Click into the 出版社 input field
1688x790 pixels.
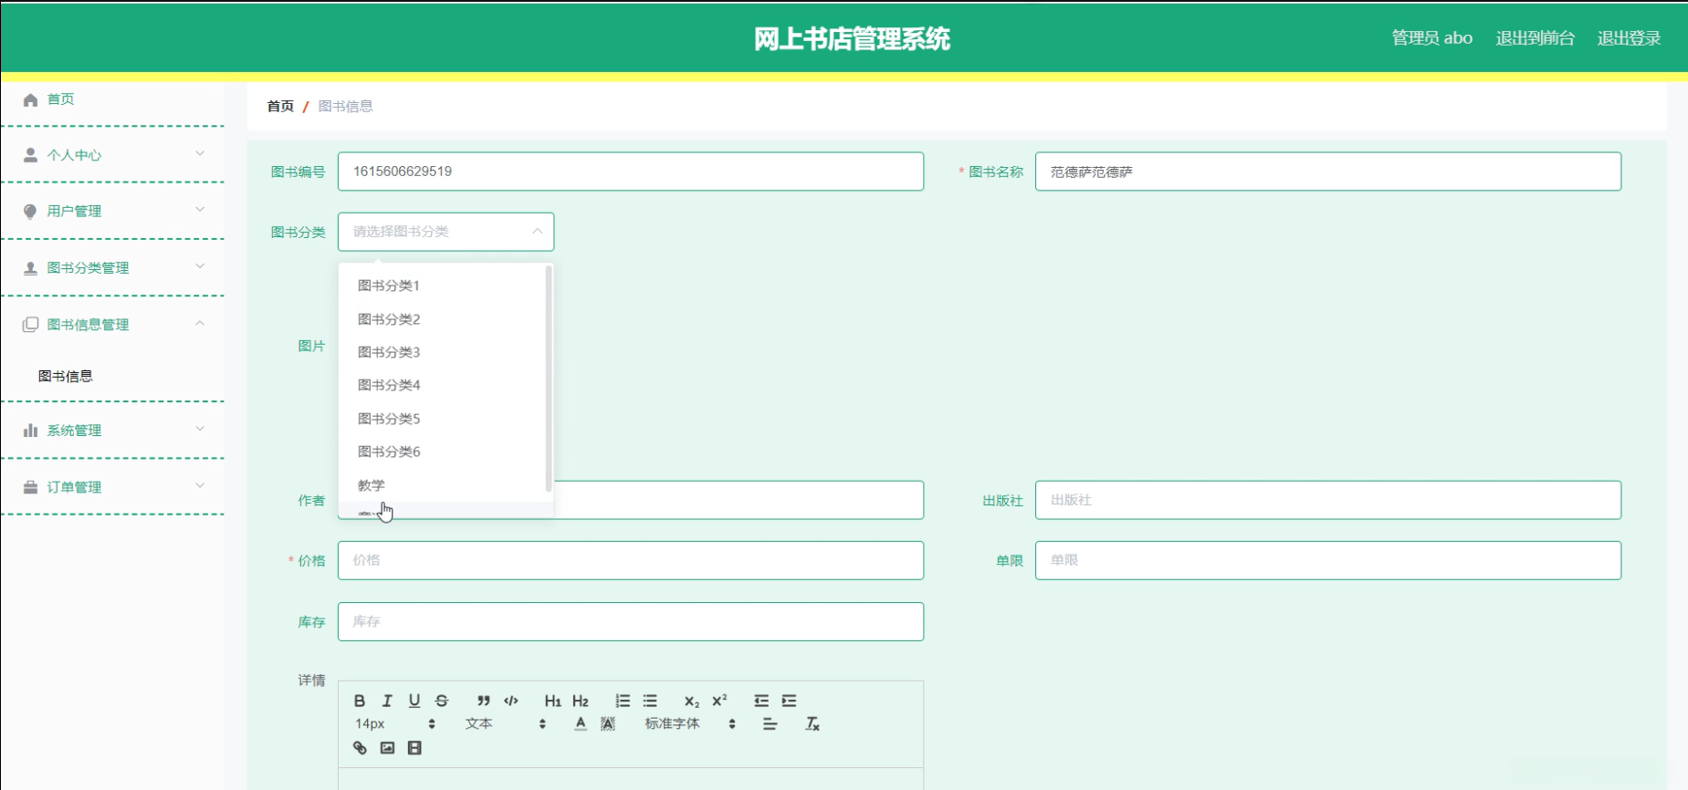tap(1328, 500)
